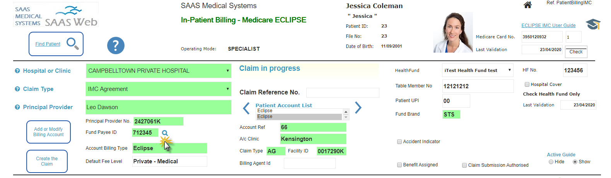Click the blue question mark help icon
Image resolution: width=611 pixels, height=178 pixels.
[116, 46]
